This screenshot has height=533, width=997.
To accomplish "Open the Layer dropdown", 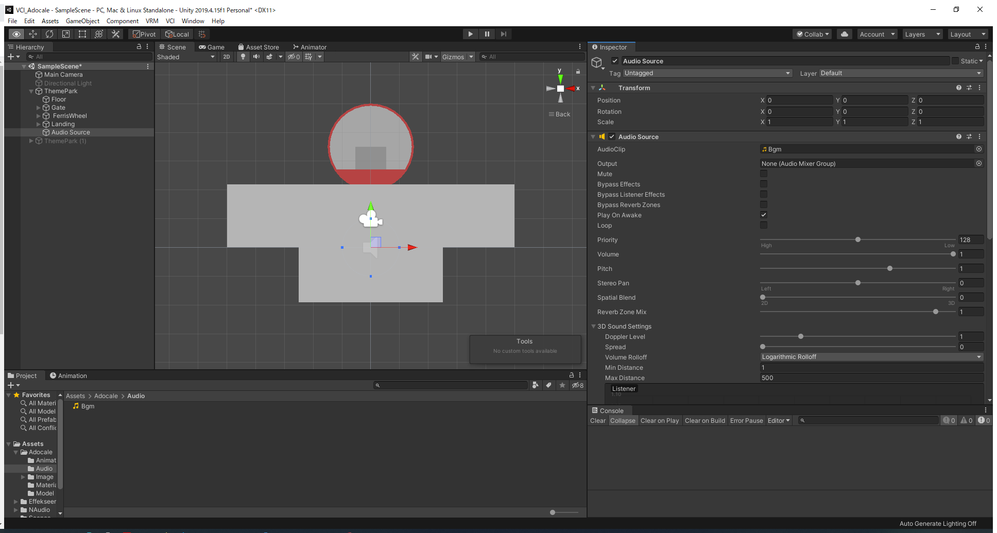I will tap(901, 73).
